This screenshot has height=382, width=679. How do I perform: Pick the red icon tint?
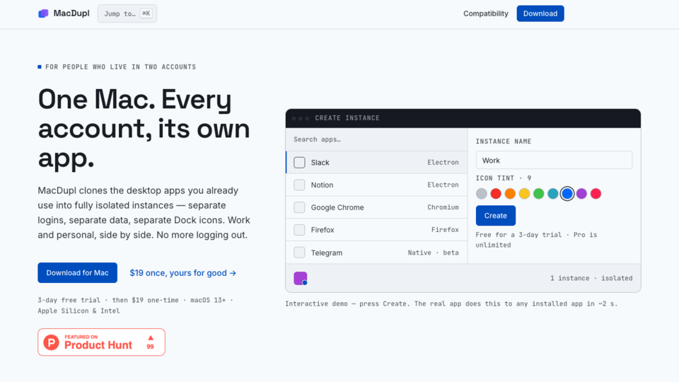point(496,194)
